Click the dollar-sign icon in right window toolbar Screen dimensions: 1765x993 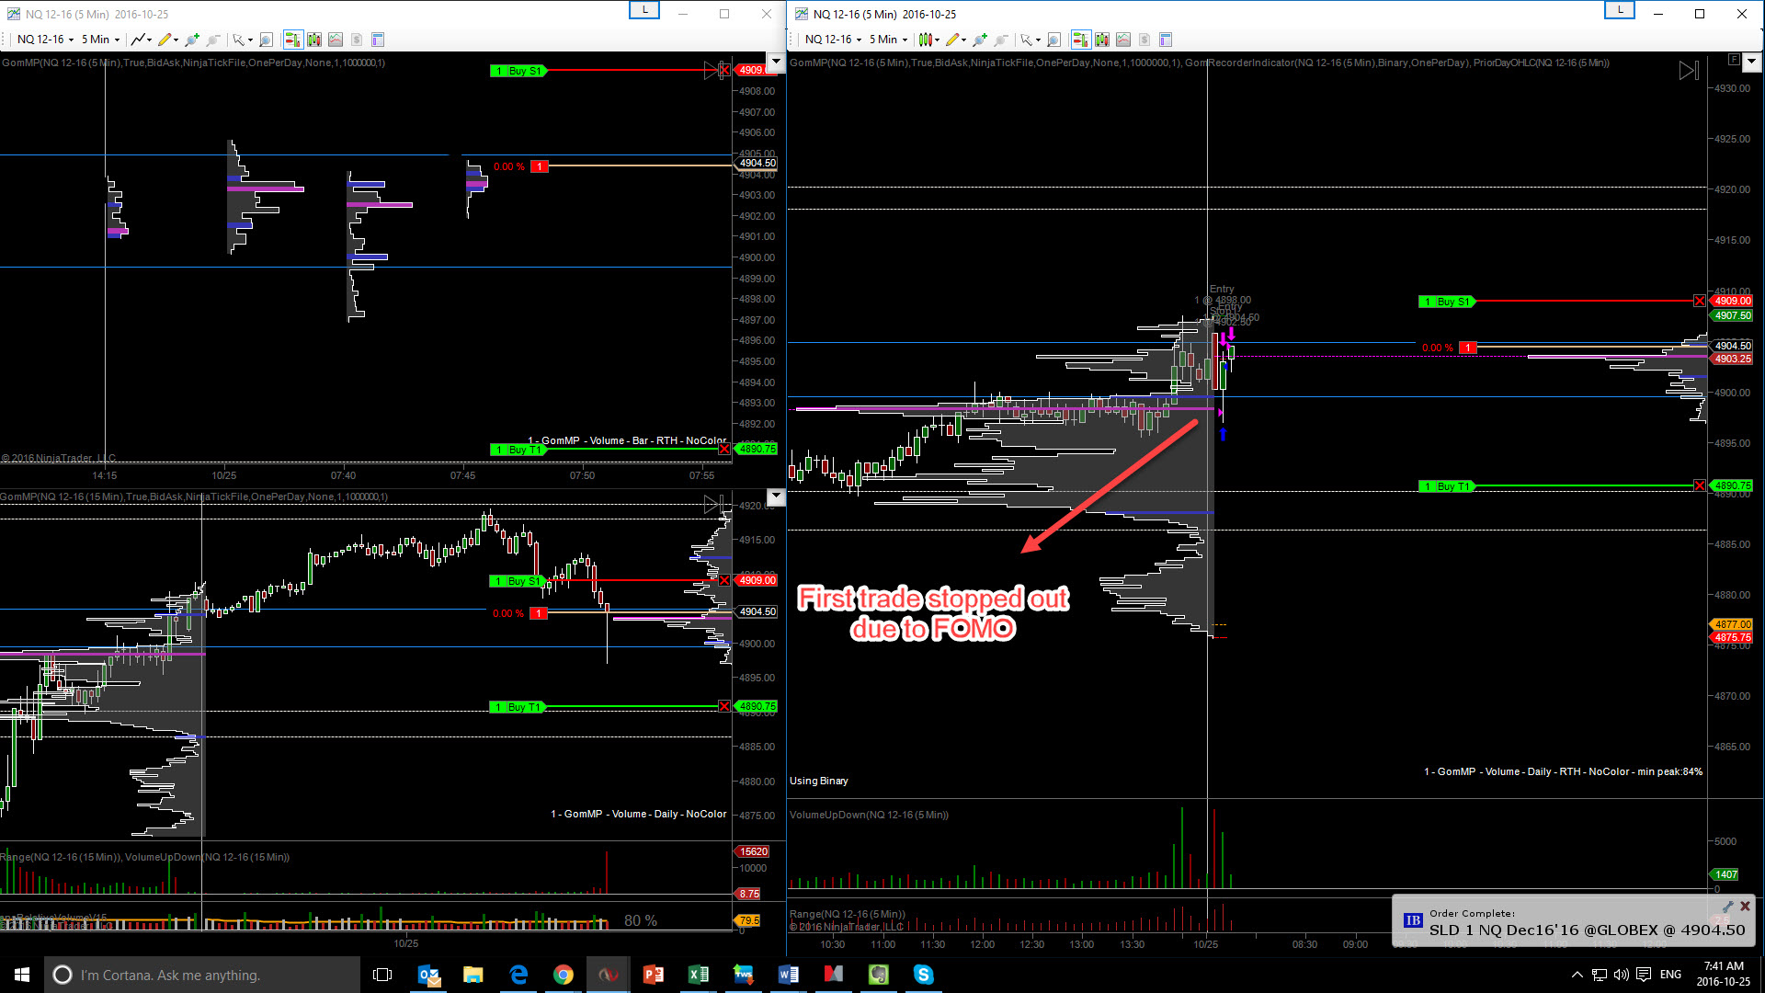1144,40
